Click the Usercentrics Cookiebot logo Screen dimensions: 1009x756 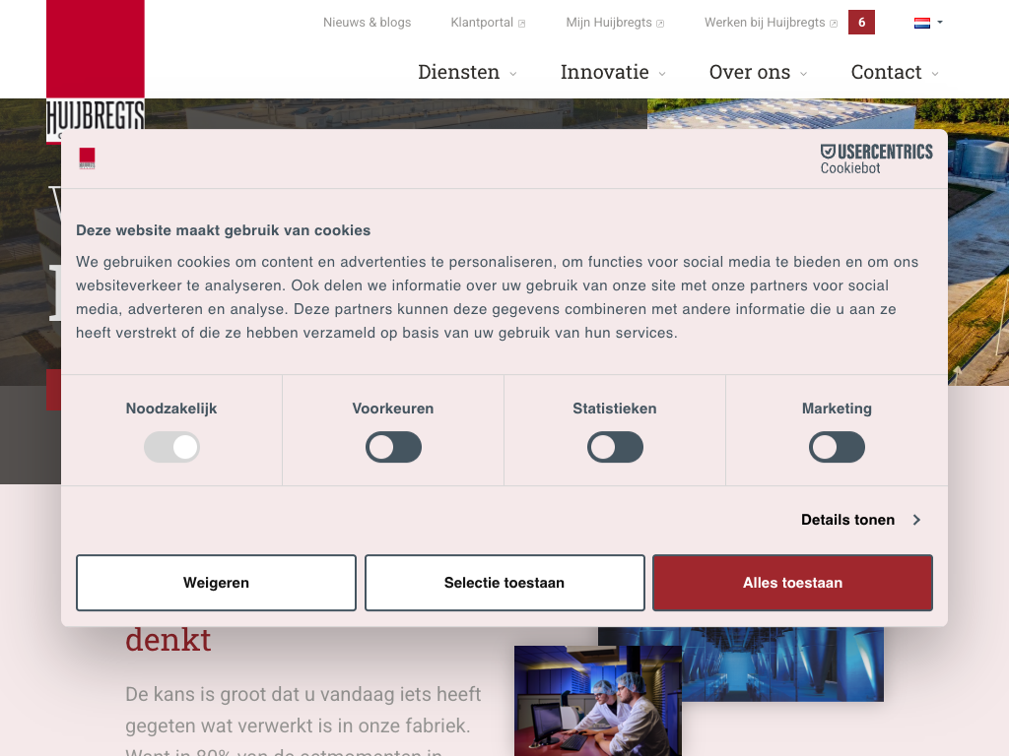point(876,158)
